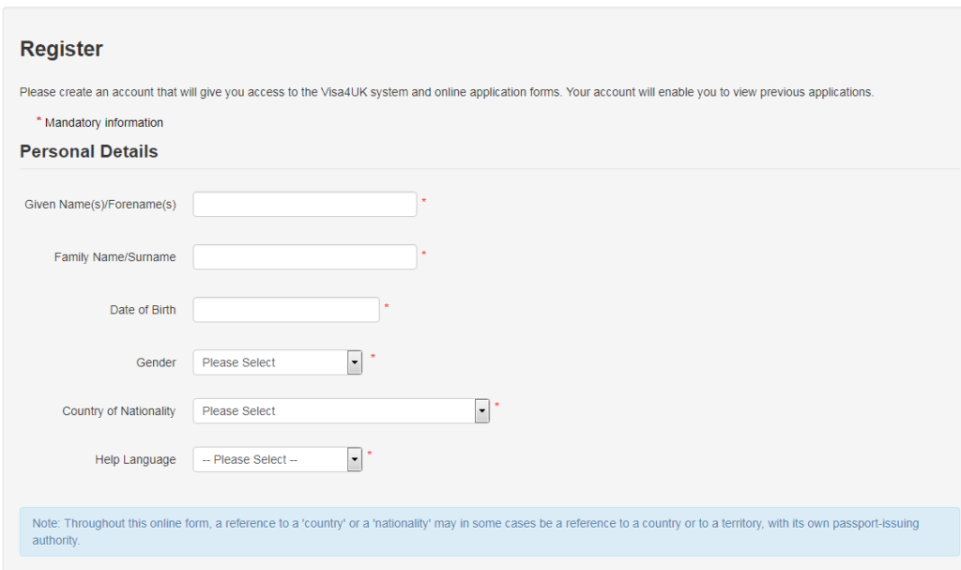Viewport: 961px width, 570px height.
Task: Click the blue country/nationality note box
Action: pos(488,531)
